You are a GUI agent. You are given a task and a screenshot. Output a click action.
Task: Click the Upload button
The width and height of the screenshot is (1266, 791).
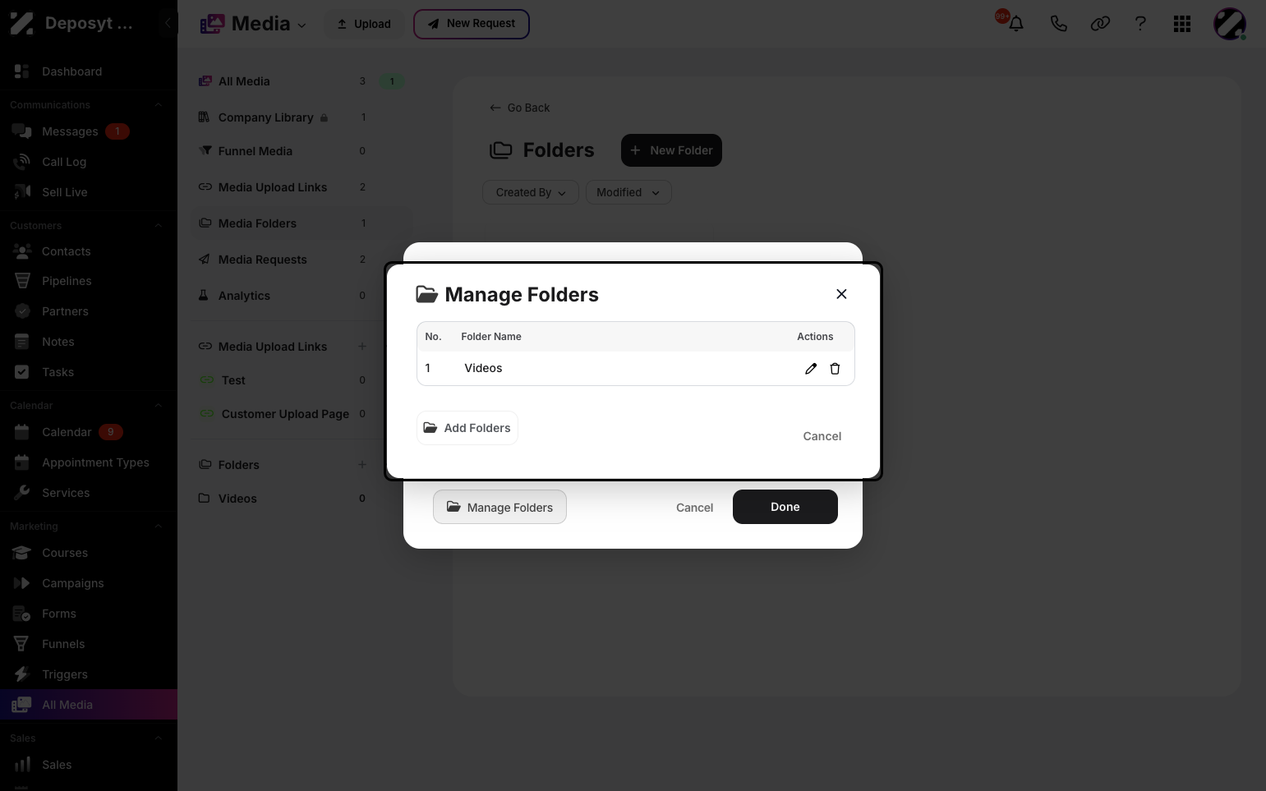tap(364, 24)
